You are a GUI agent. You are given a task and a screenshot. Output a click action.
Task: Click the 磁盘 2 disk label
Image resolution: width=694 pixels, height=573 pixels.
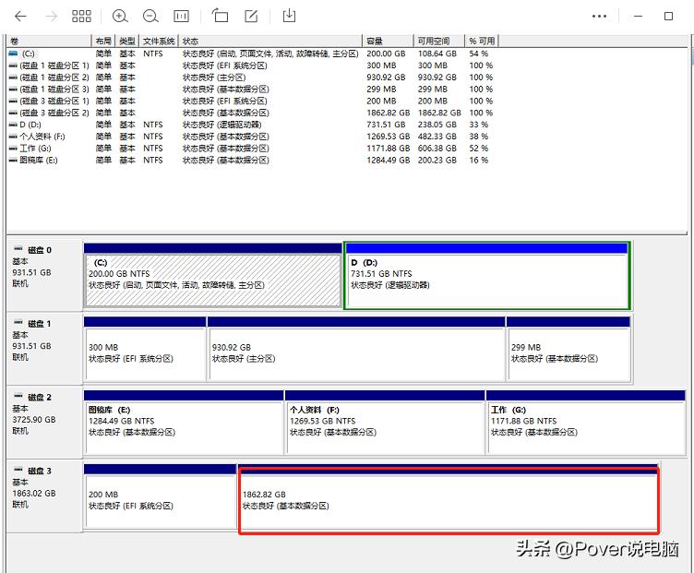[x=40, y=397]
